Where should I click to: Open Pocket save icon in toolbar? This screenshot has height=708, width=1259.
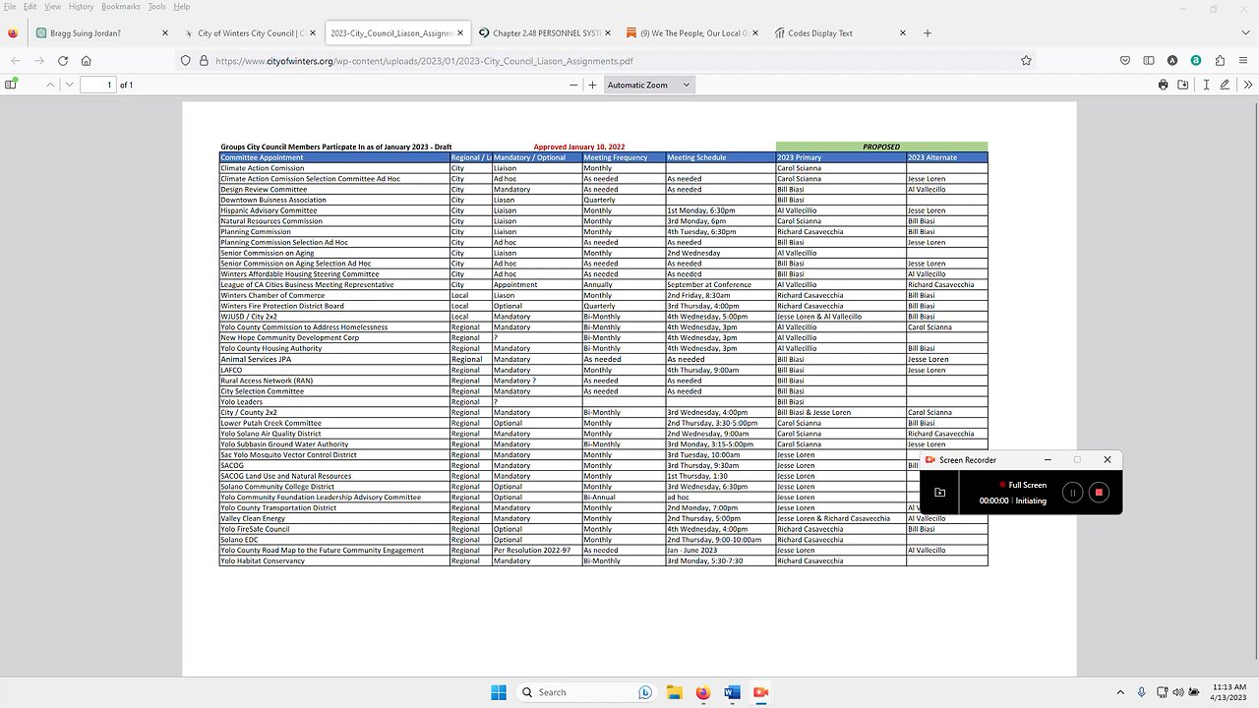[1125, 60]
